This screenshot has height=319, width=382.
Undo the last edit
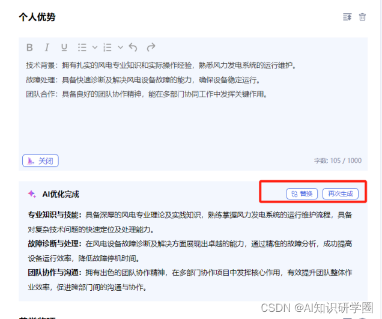133,47
